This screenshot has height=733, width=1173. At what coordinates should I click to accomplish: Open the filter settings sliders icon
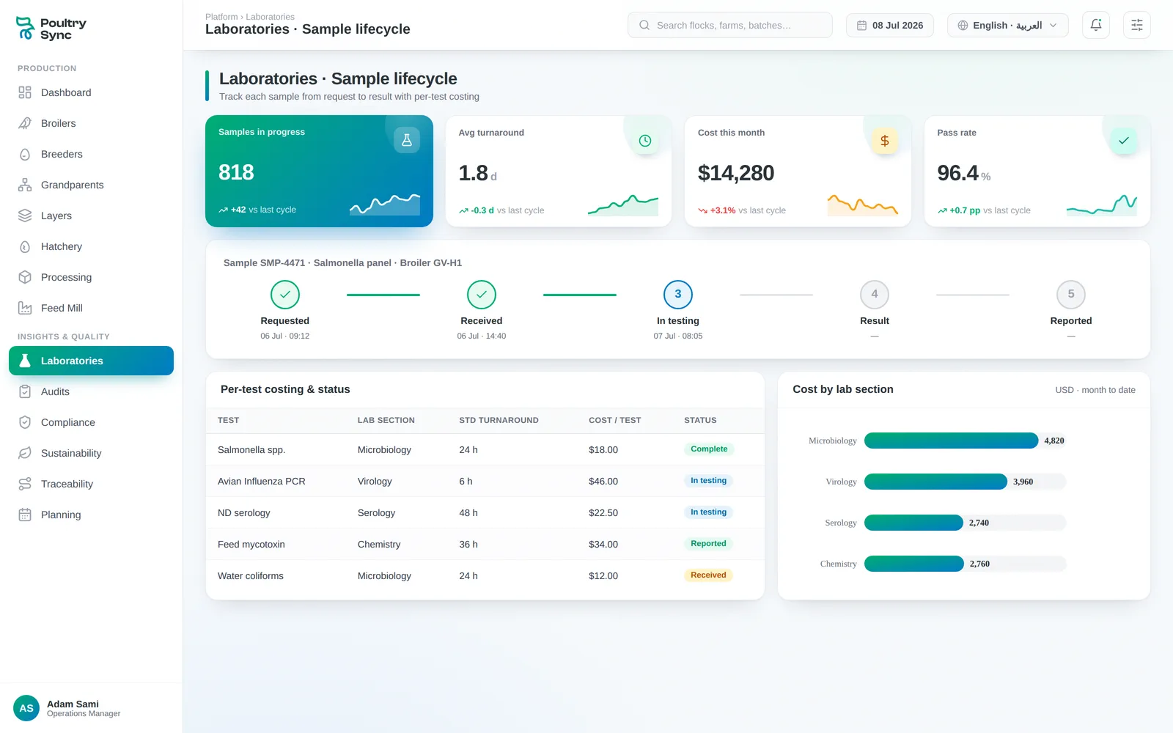click(1137, 25)
